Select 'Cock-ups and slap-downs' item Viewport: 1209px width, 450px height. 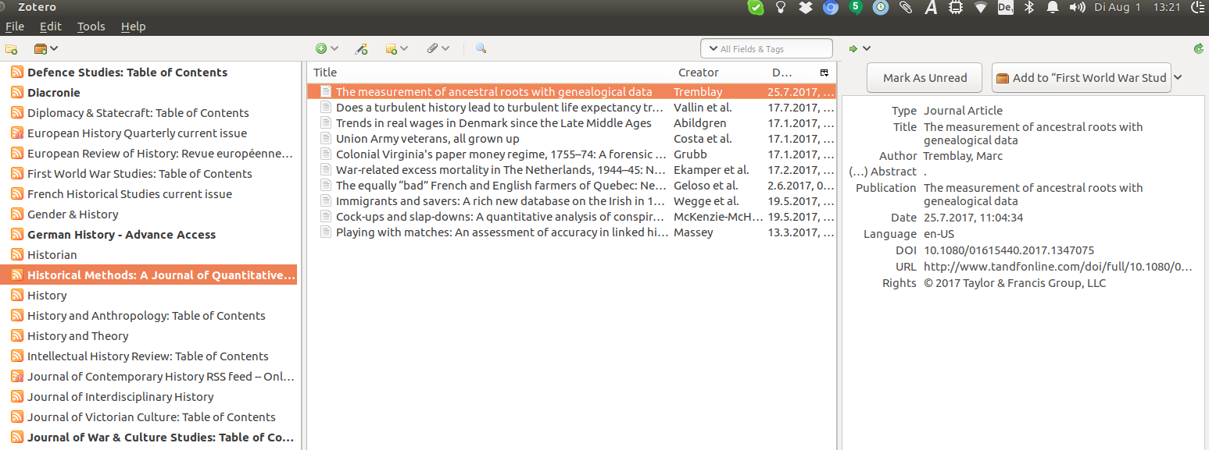coord(571,217)
